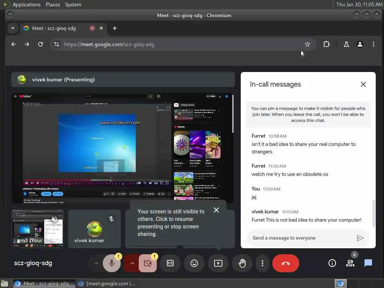This screenshot has height=288, width=384.
Task: Go forward in the browser
Action: (27, 44)
